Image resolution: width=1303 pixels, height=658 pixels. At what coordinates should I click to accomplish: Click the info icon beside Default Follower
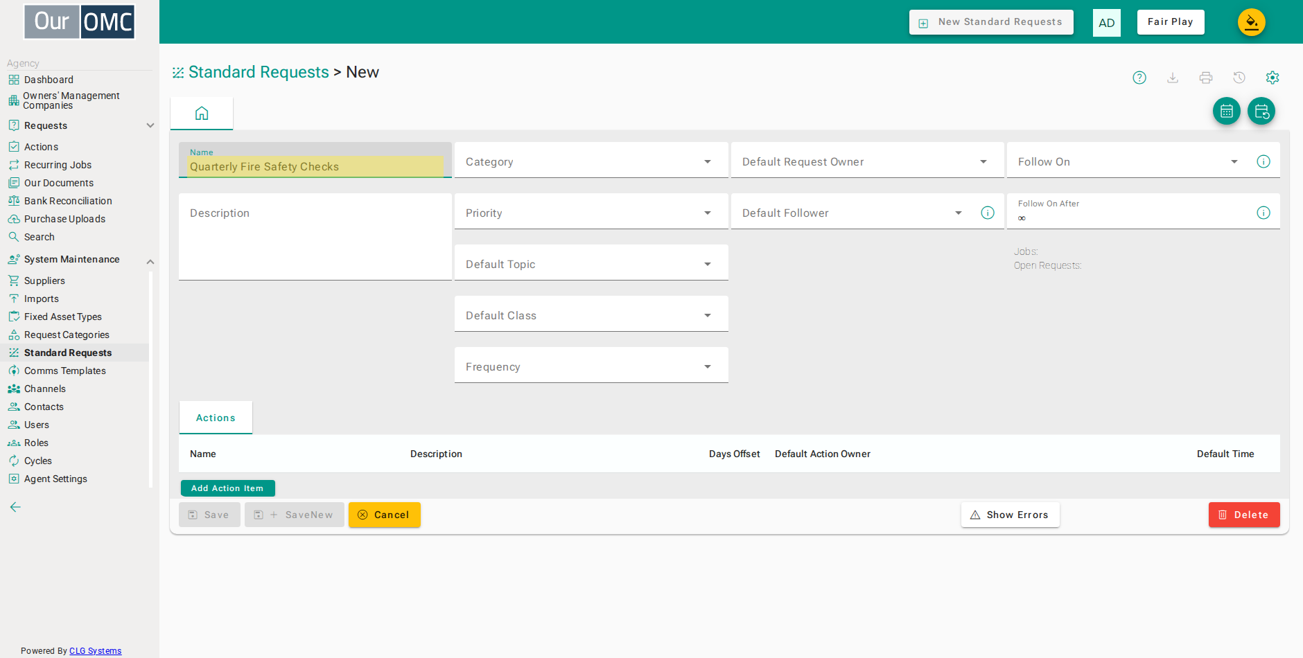988,213
